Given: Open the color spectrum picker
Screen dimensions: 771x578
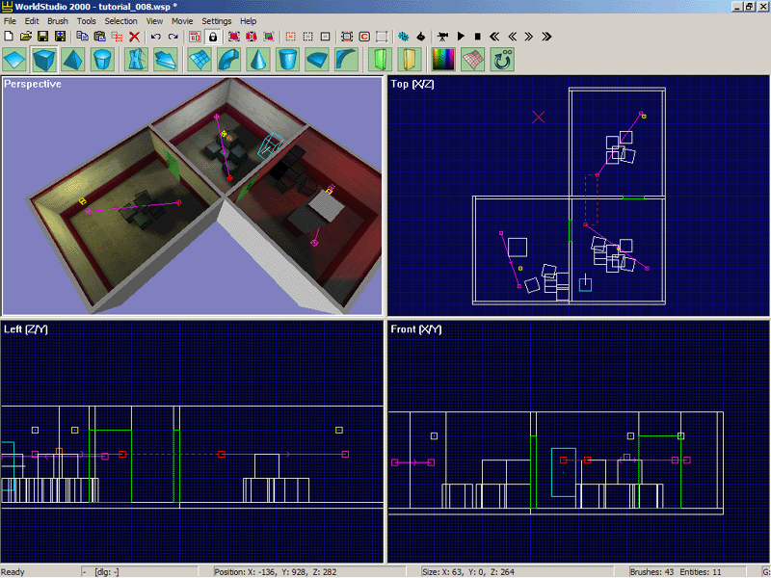Looking at the screenshot, I should pos(443,60).
